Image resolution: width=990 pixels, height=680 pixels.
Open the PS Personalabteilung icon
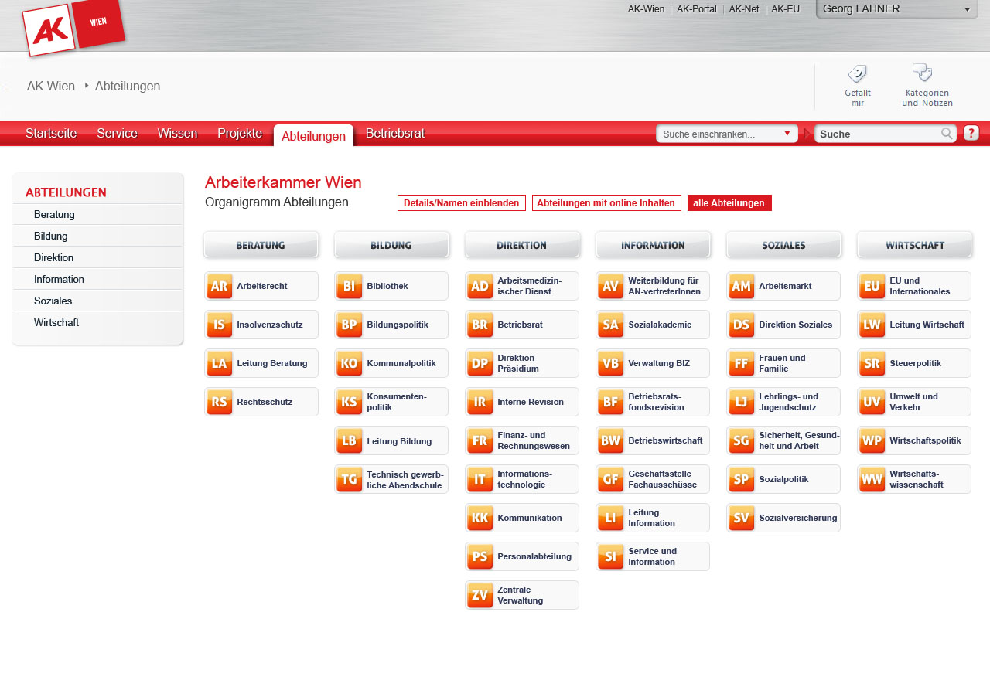click(x=480, y=556)
